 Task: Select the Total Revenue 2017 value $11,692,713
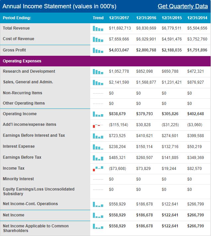(x=120, y=29)
